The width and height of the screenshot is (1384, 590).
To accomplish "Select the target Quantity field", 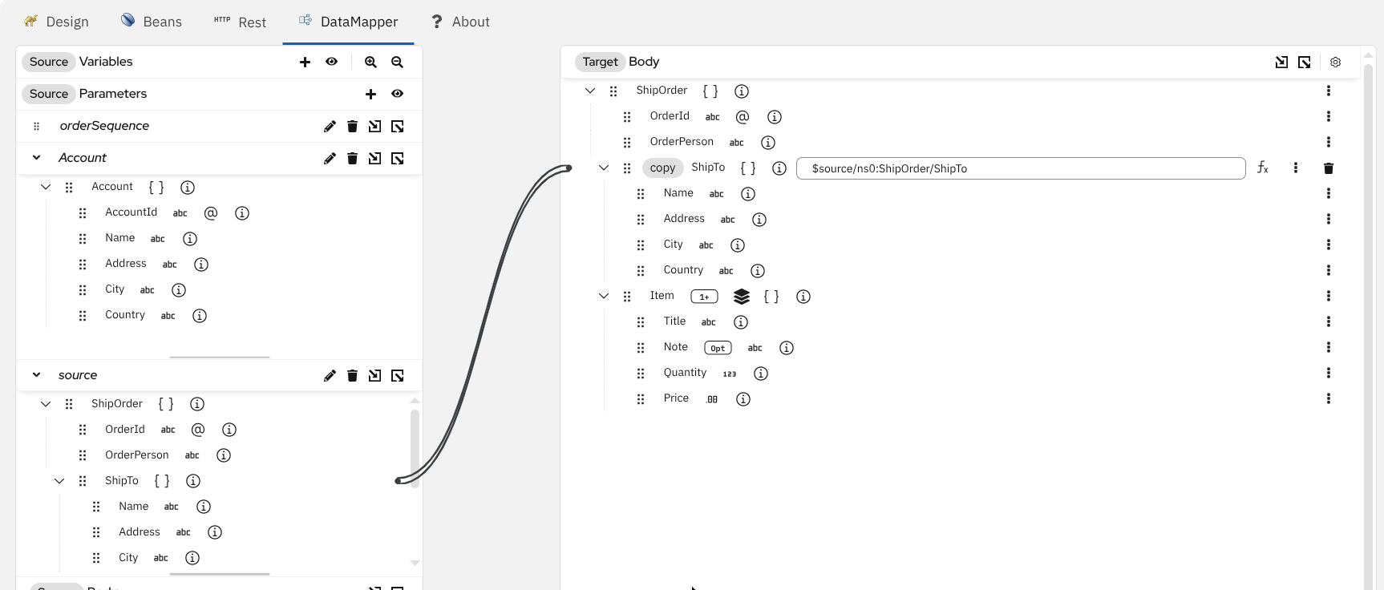I will pyautogui.click(x=685, y=373).
